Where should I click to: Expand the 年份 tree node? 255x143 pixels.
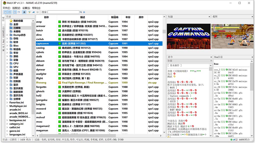point(7,53)
